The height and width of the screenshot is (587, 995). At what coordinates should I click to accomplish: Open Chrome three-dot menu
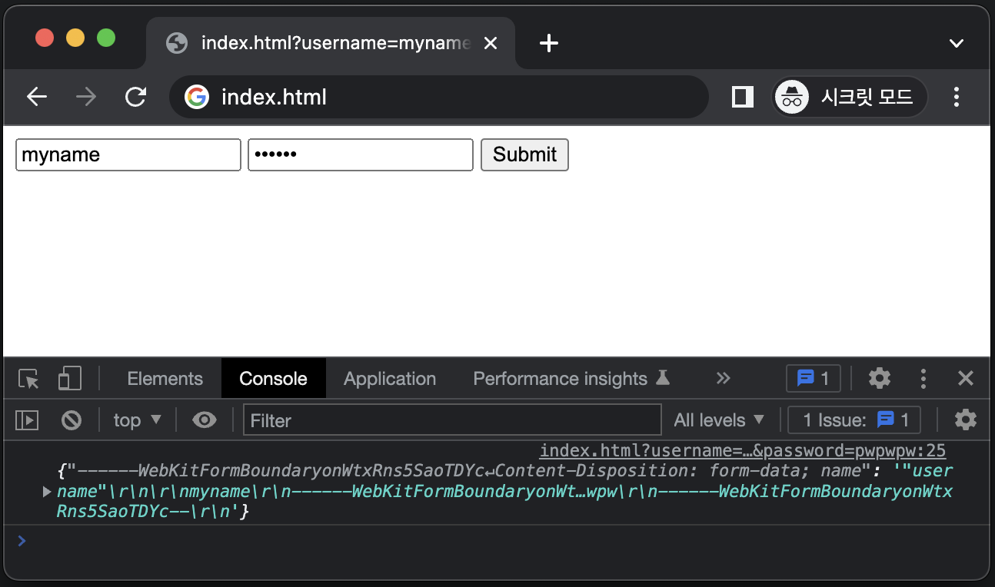(957, 97)
